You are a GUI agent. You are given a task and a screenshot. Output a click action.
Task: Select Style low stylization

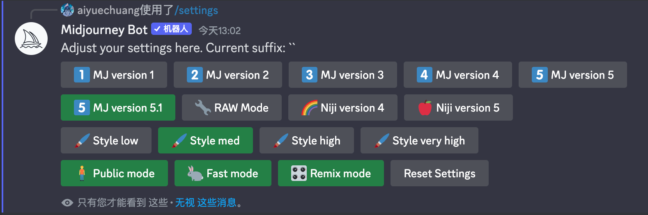[106, 140]
